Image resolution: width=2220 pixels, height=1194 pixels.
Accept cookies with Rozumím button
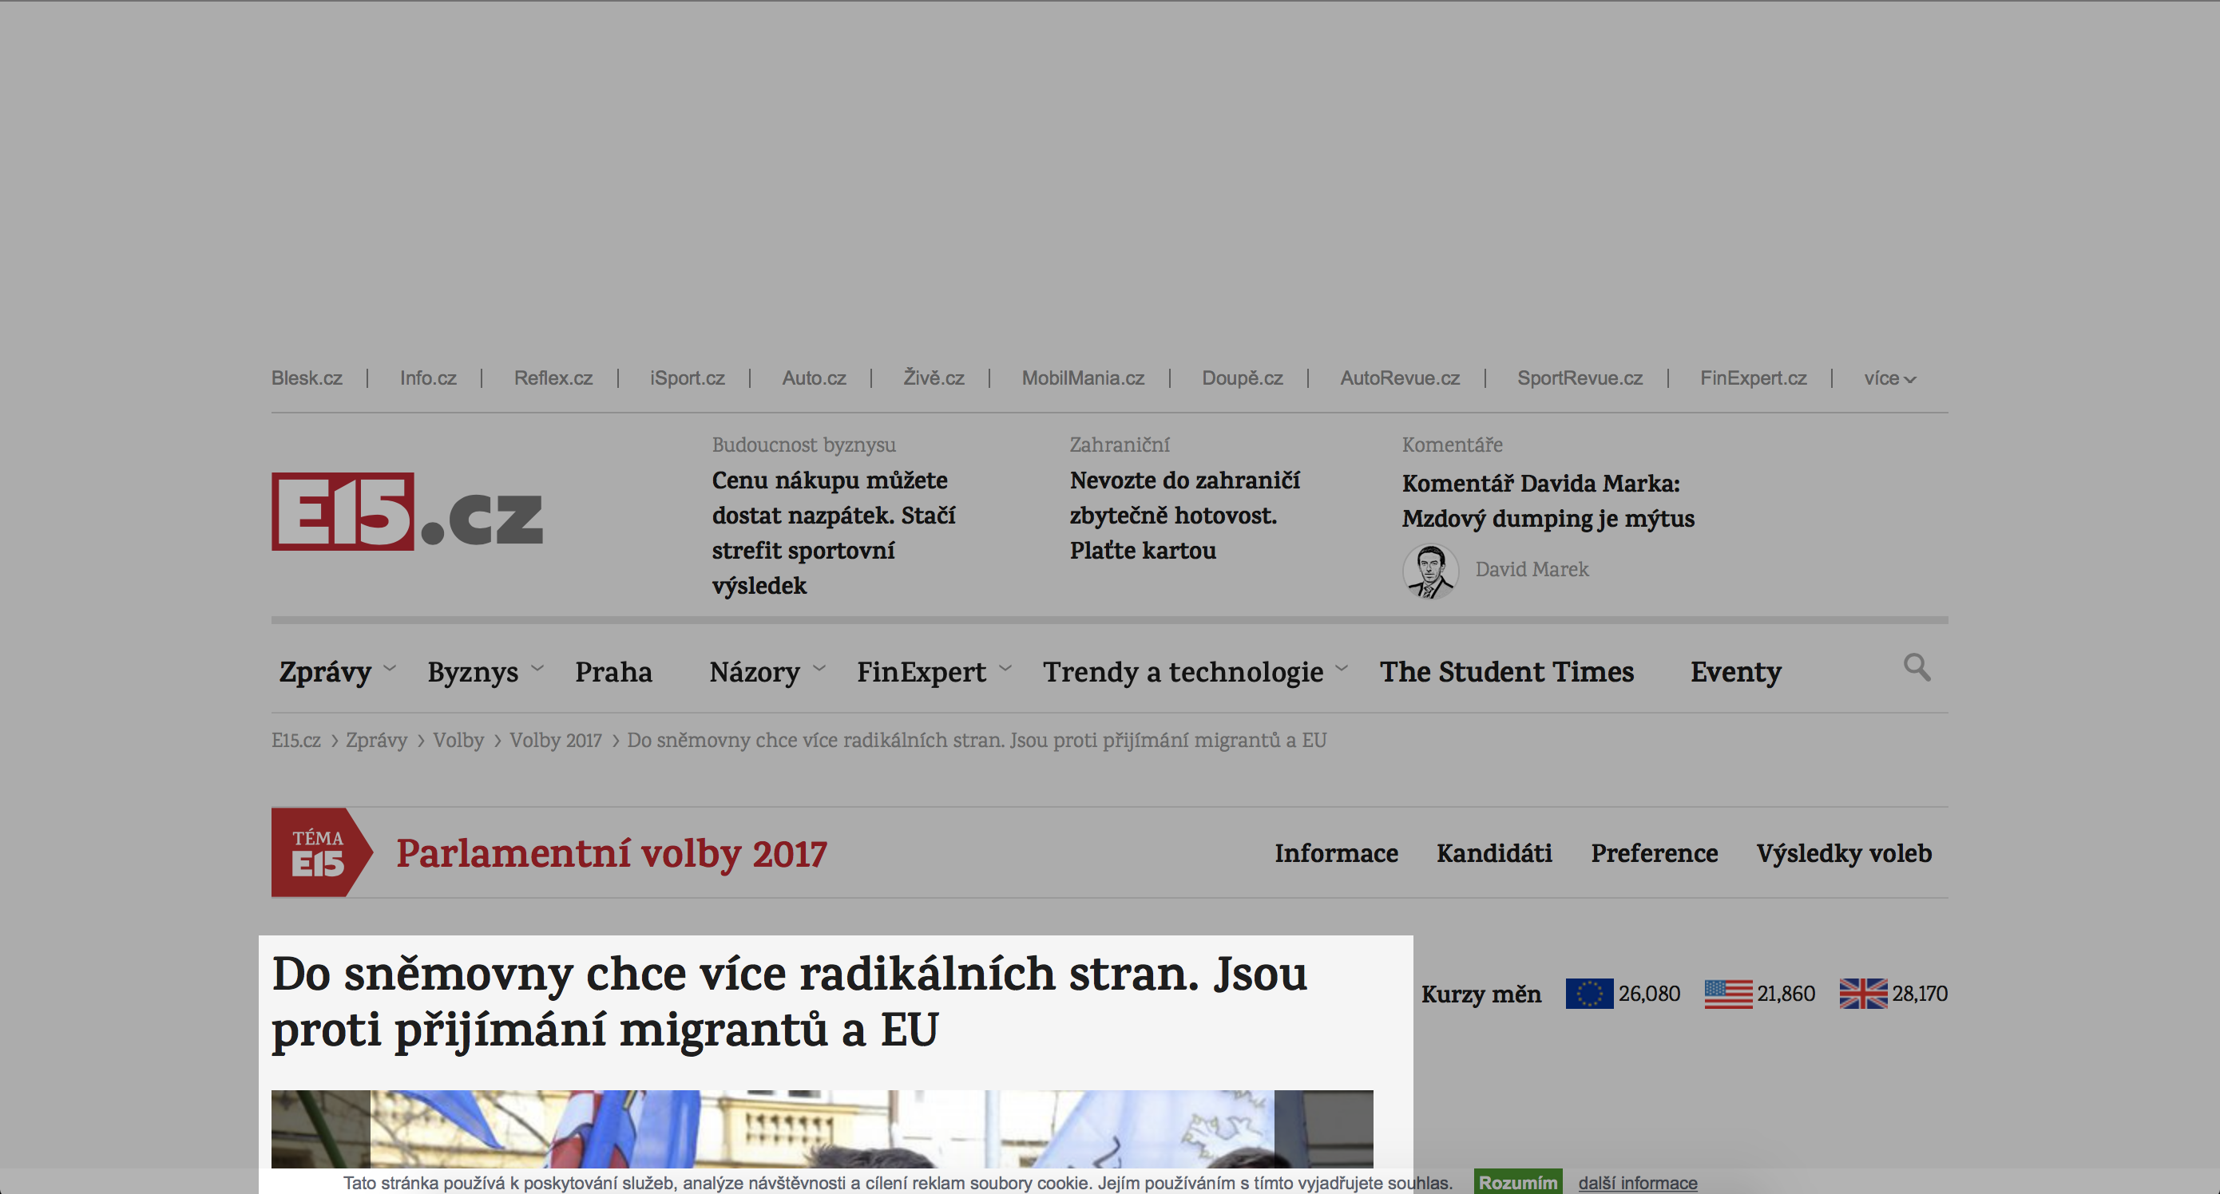pos(1517,1182)
